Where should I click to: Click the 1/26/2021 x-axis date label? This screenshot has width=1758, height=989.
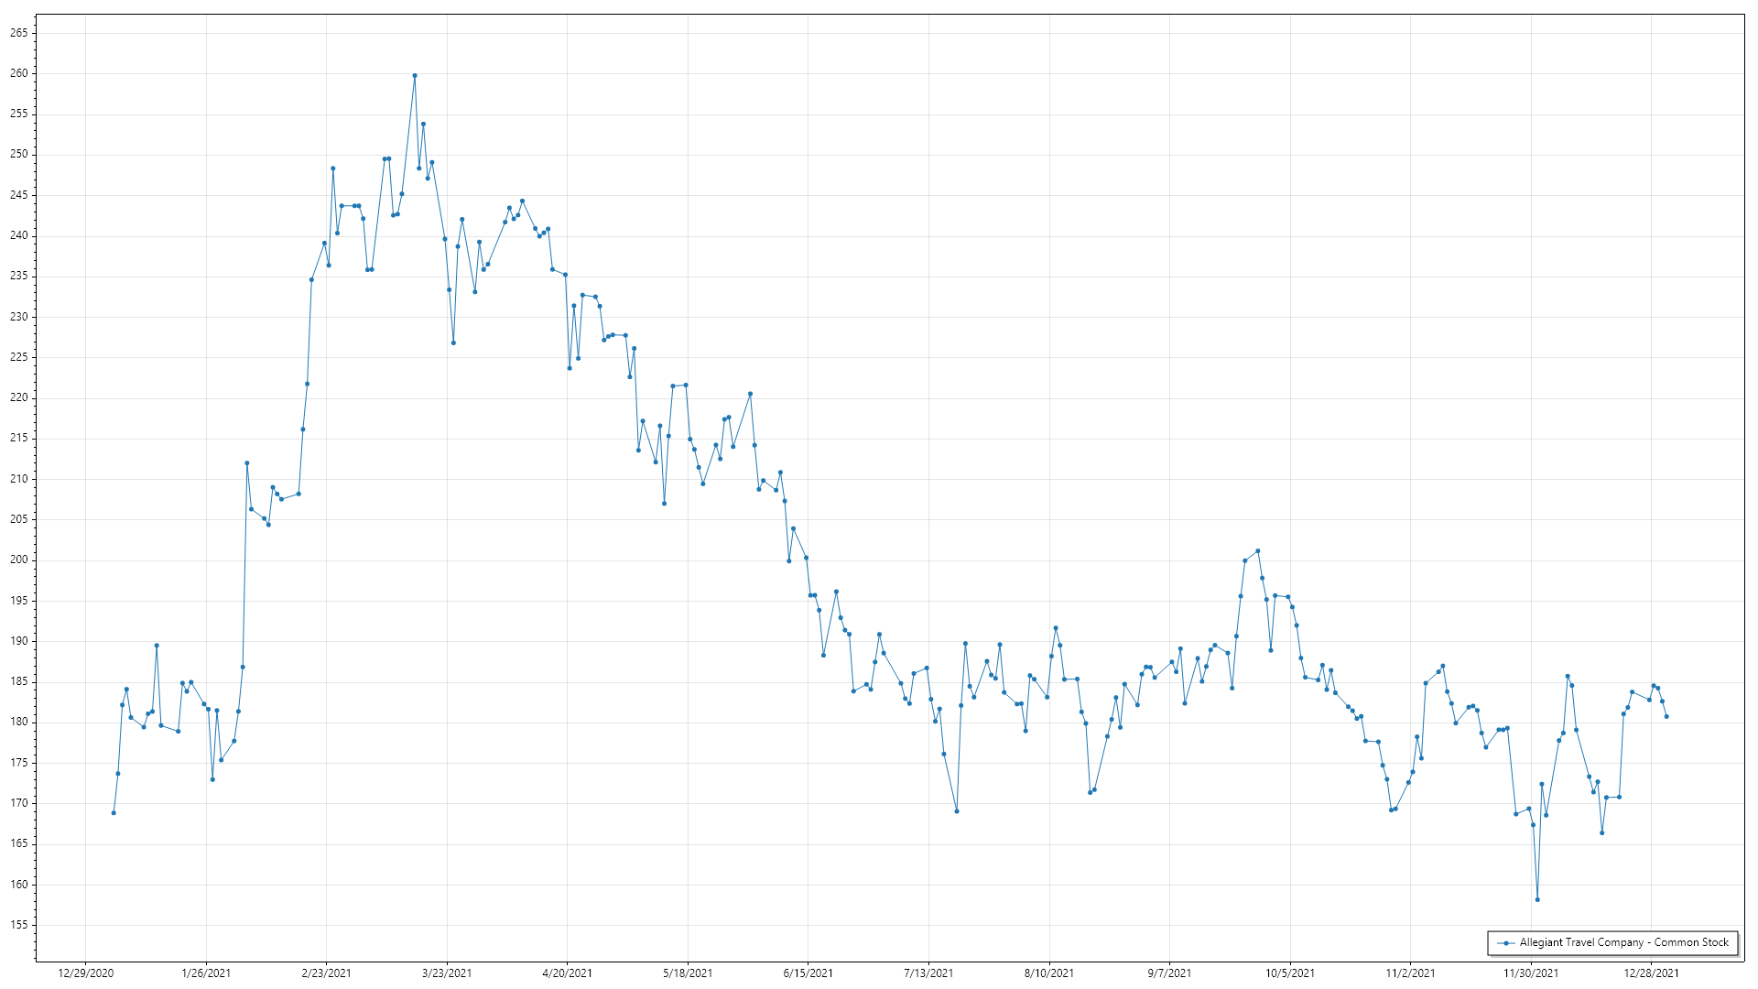click(x=206, y=973)
